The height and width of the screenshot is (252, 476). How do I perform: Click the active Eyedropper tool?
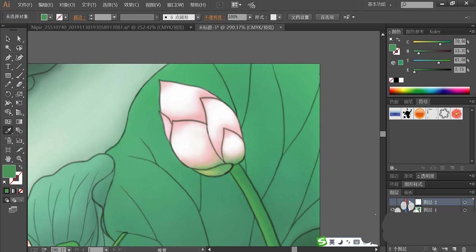pyautogui.click(x=8, y=131)
